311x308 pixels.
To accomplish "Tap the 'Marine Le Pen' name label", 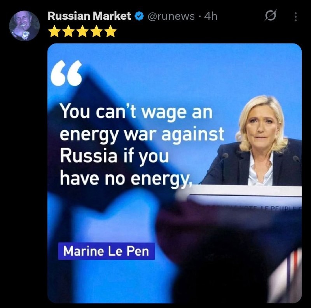I will tap(106, 251).
